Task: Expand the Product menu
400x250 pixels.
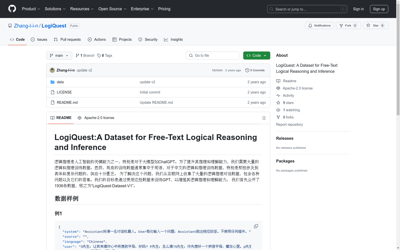Action: [31, 9]
